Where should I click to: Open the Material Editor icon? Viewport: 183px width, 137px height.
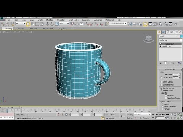point(161,24)
